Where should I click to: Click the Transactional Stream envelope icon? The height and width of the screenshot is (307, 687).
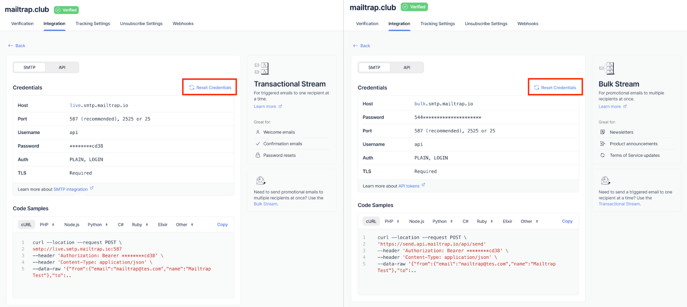[x=261, y=69]
